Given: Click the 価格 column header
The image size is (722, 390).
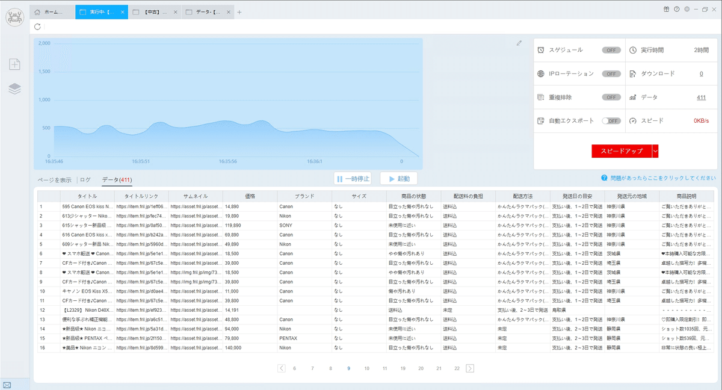Looking at the screenshot, I should point(250,196).
